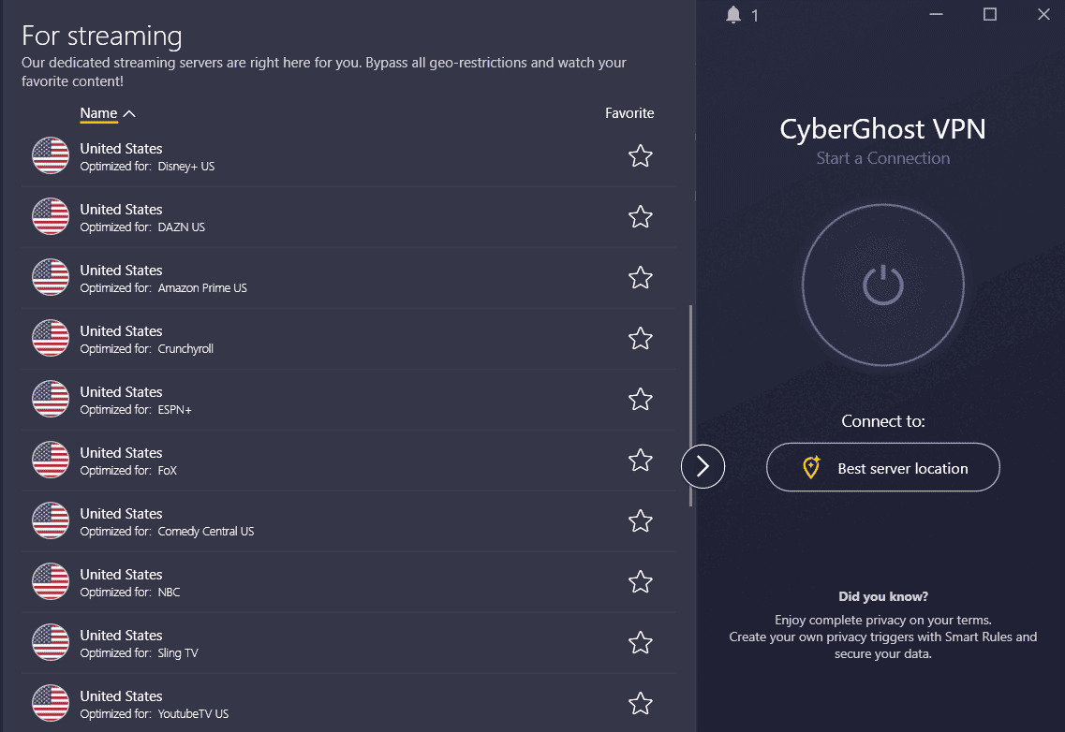Viewport: 1065px width, 732px height.
Task: Favorite the Disney+ US server star
Action: 641,156
